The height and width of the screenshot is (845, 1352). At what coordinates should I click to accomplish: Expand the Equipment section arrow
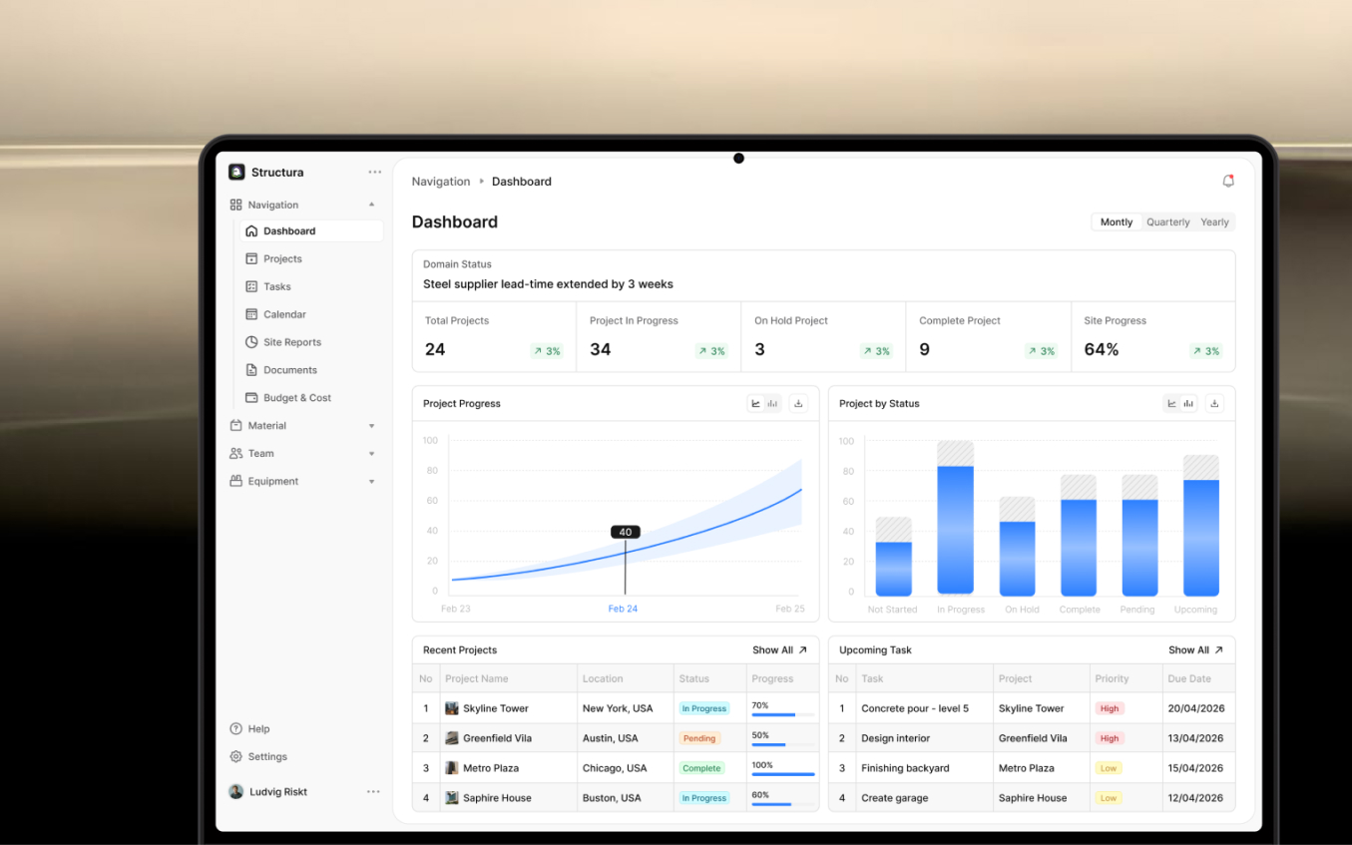click(372, 482)
